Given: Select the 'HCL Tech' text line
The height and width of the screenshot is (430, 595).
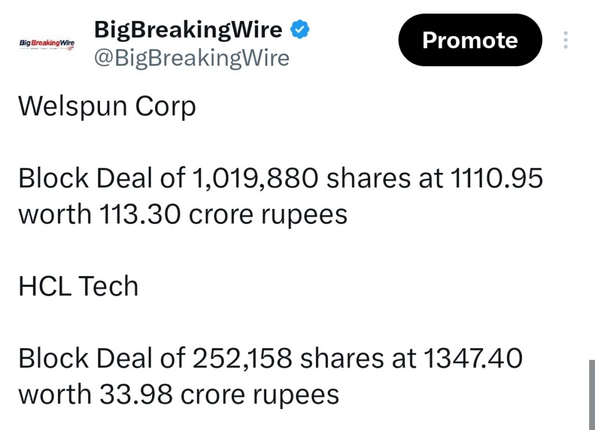Looking at the screenshot, I should [78, 285].
